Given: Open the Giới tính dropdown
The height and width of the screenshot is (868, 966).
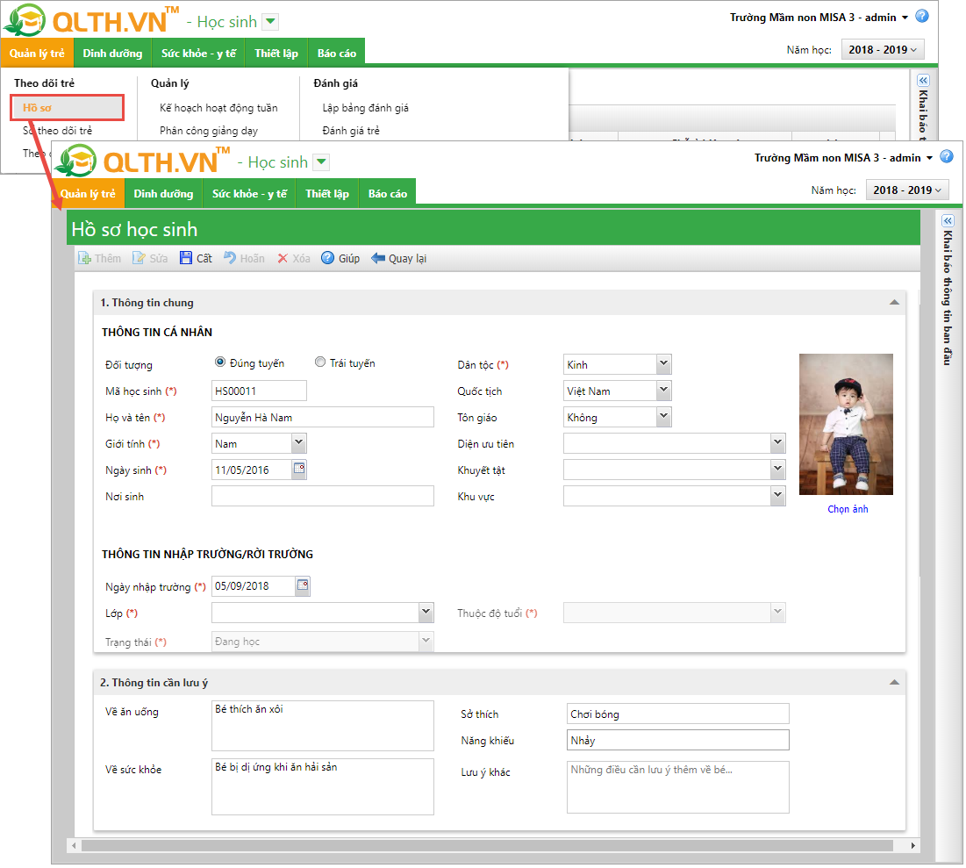Looking at the screenshot, I should (x=299, y=443).
